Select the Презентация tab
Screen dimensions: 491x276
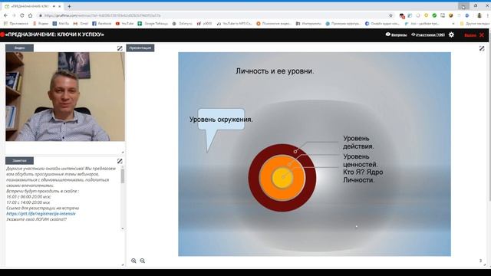point(140,48)
